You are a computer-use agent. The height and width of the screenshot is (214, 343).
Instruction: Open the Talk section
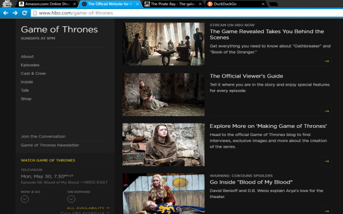click(25, 90)
